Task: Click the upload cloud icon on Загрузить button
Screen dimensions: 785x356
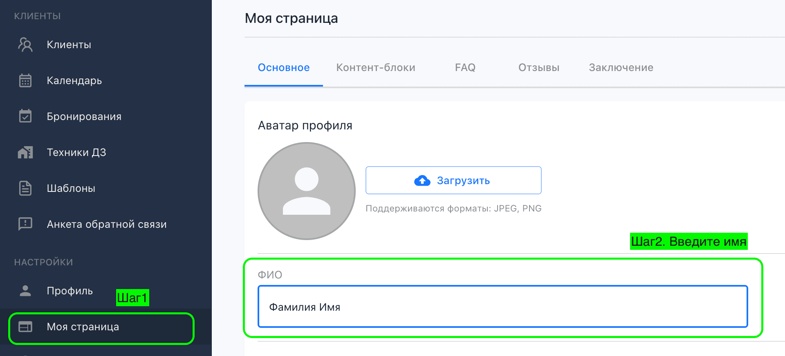Action: (423, 180)
